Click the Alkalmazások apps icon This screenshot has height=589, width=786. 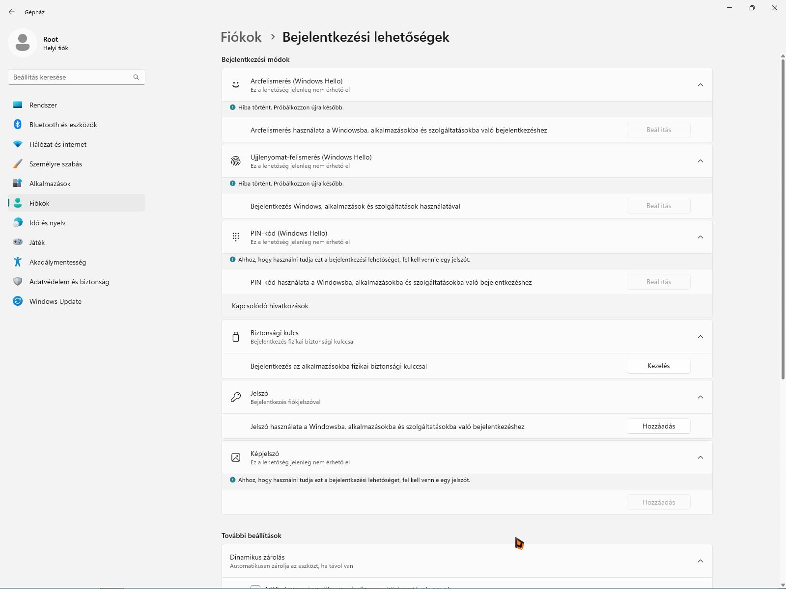click(18, 184)
